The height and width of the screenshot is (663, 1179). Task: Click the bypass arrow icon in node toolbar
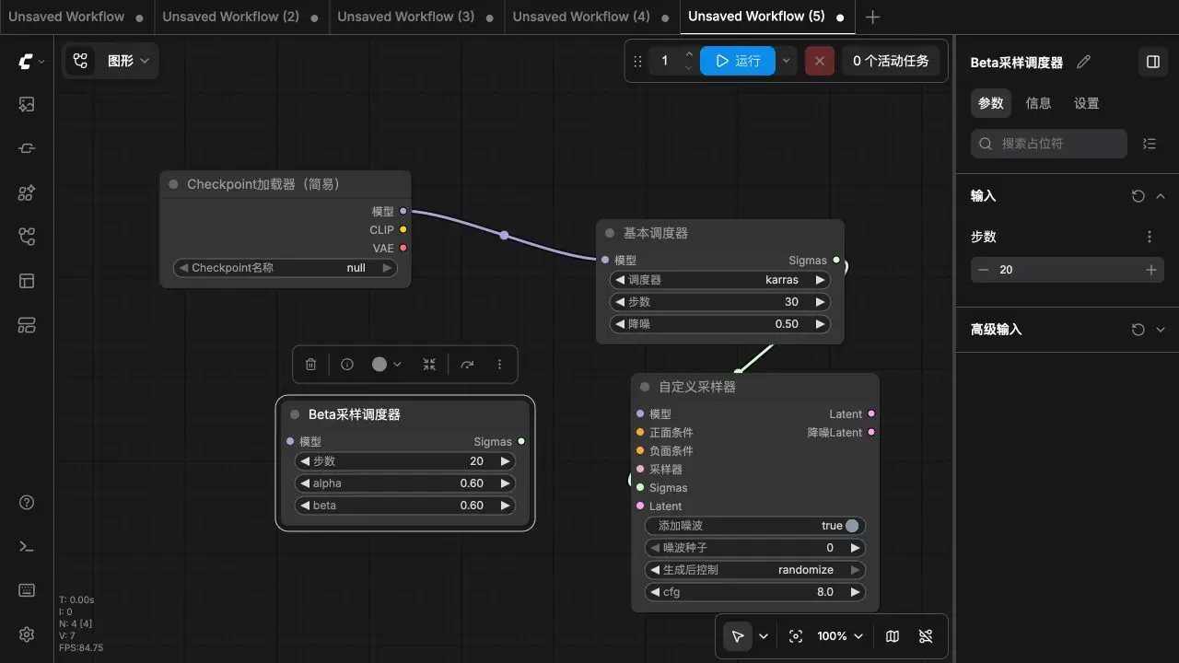click(x=467, y=365)
